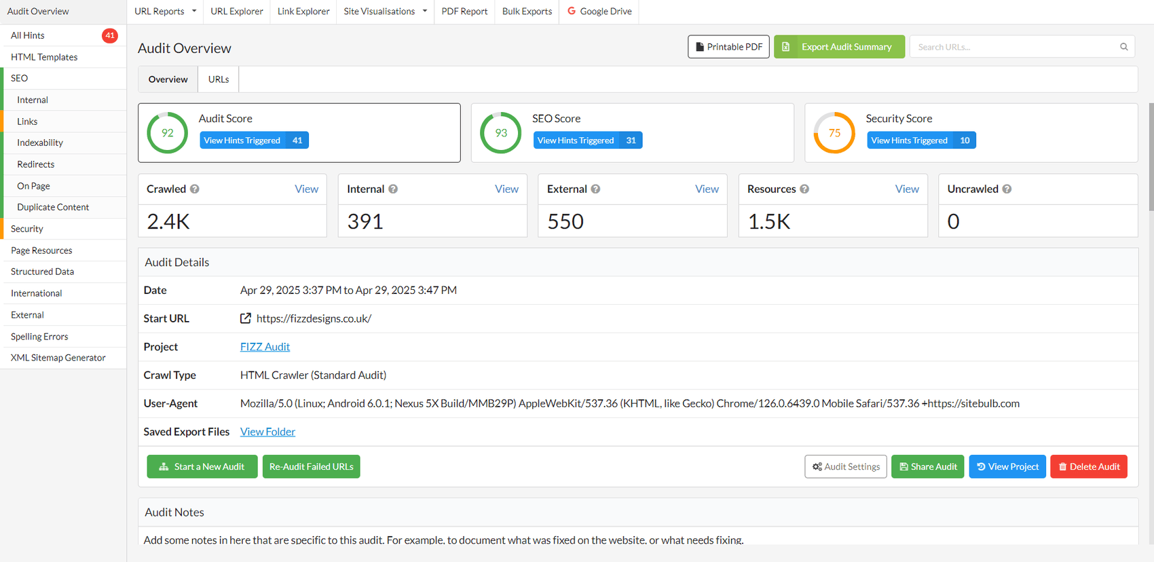The image size is (1154, 562).
Task: Open View Folder saved exports link
Action: coord(267,432)
